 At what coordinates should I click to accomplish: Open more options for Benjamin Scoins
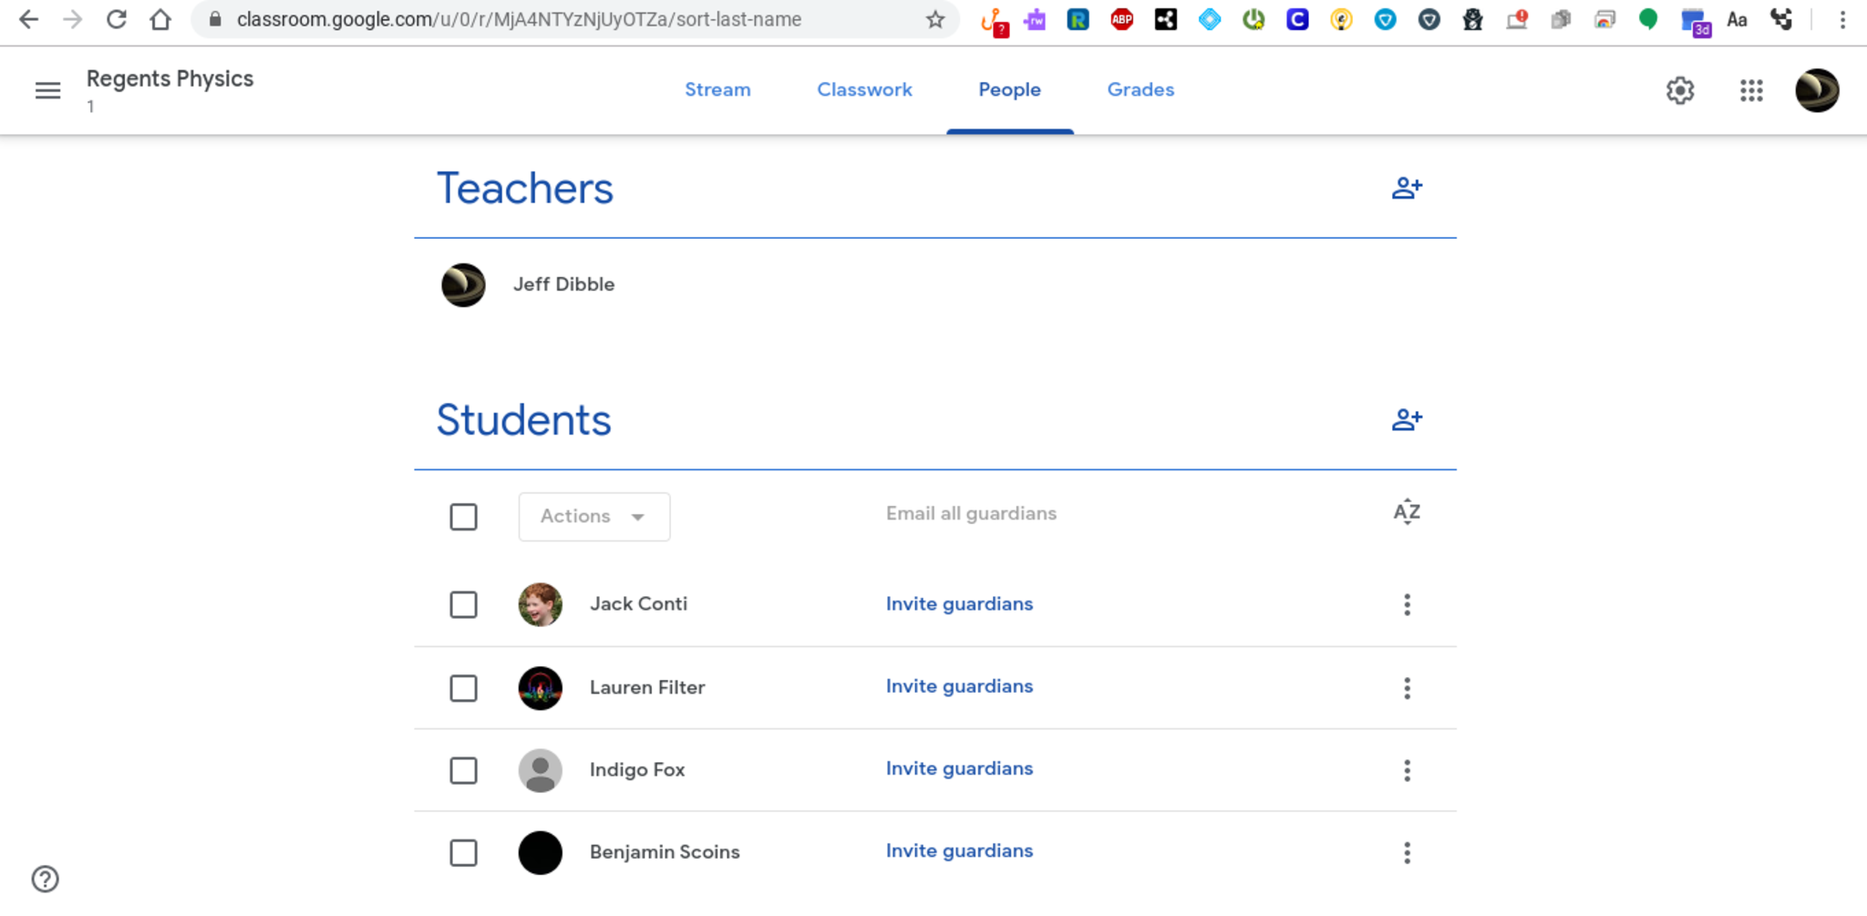(1406, 852)
